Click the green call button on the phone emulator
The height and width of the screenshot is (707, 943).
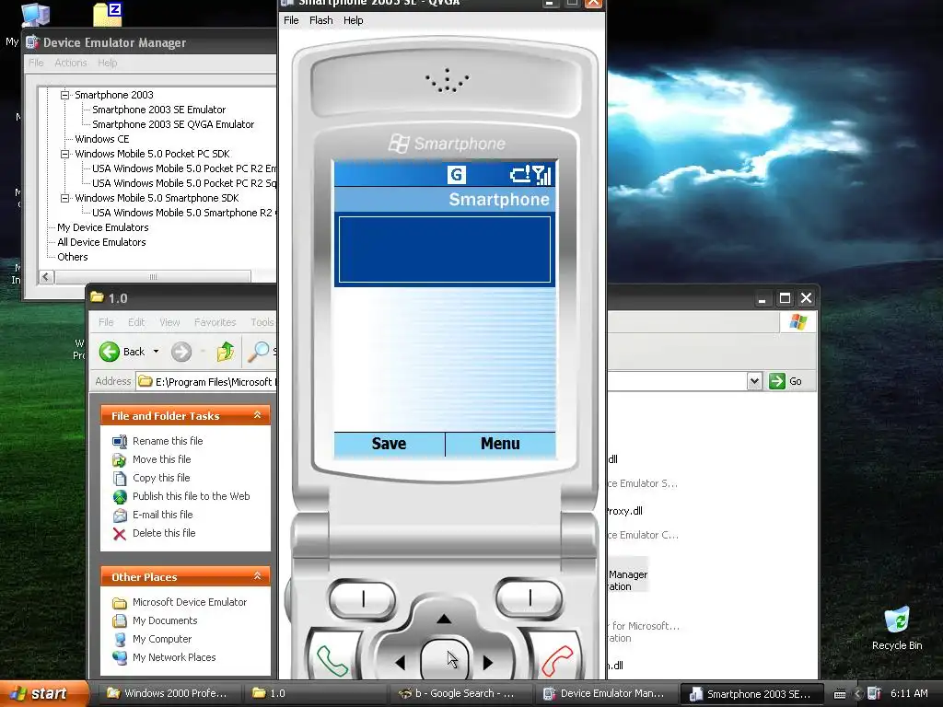click(x=332, y=660)
